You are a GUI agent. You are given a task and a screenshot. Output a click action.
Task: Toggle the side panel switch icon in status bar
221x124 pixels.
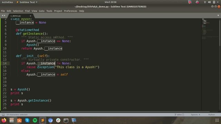click(x=3, y=115)
